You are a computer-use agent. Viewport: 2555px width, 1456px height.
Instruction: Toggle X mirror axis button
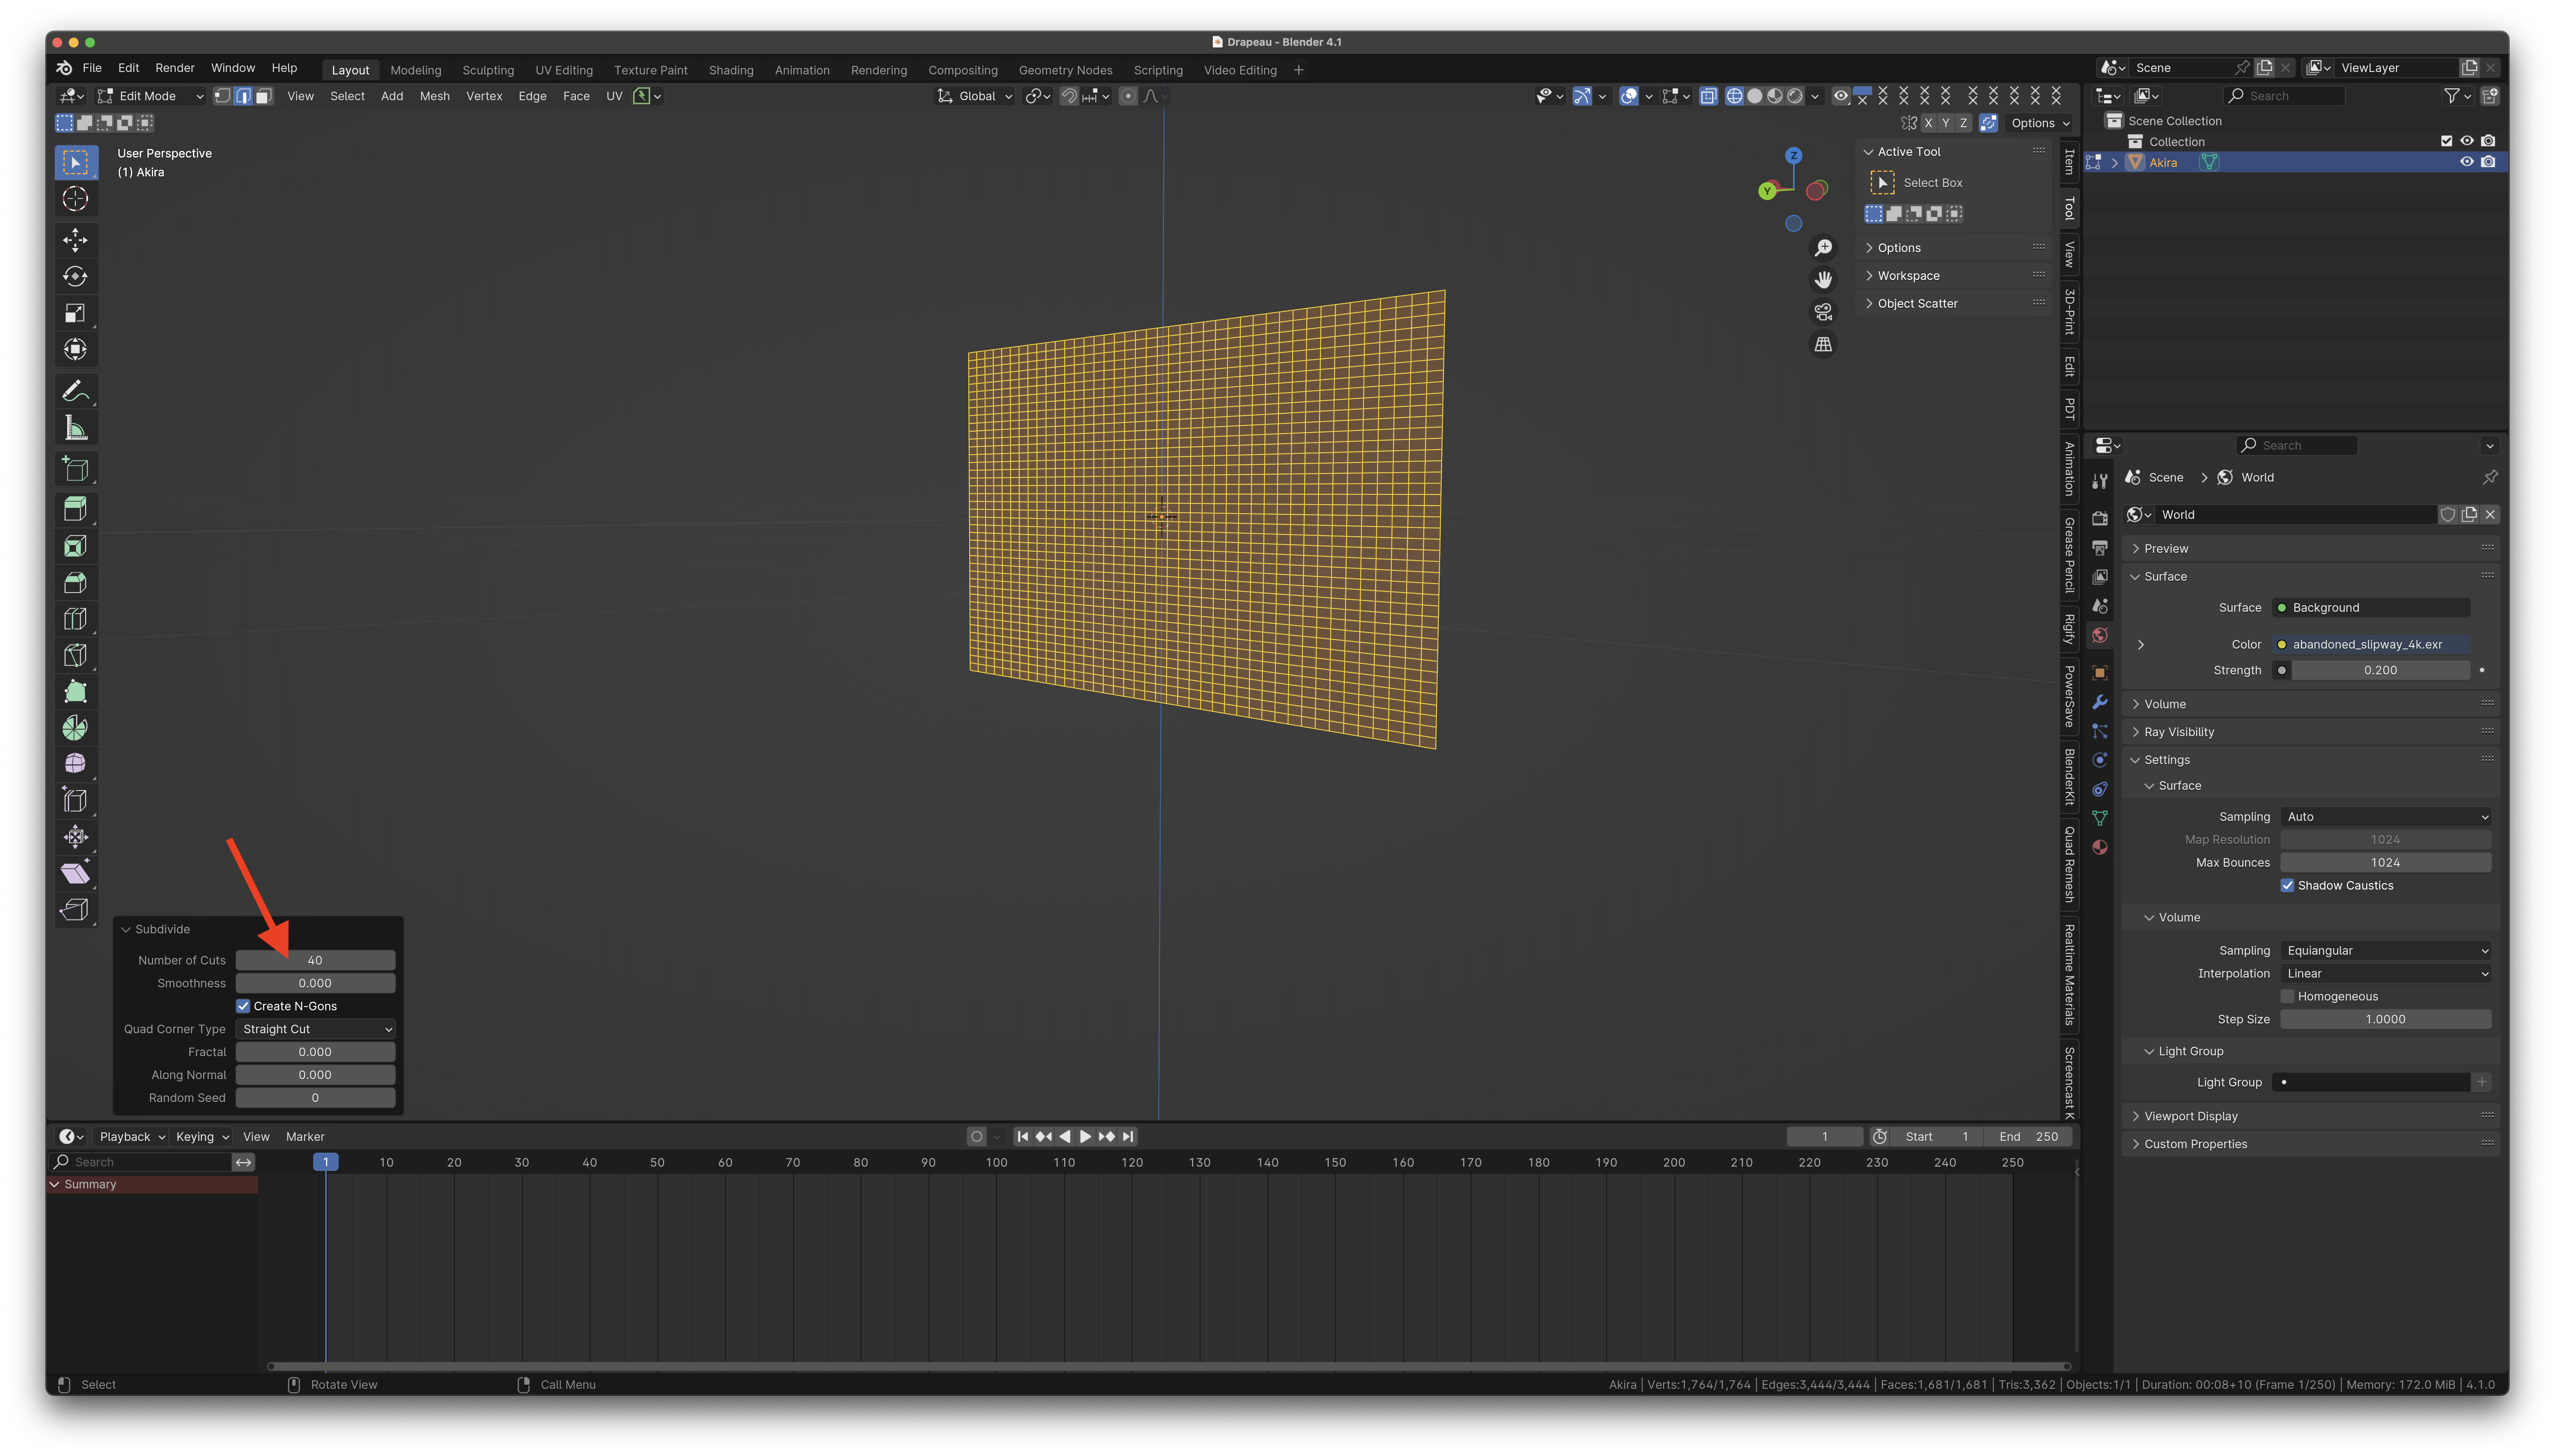pyautogui.click(x=1929, y=123)
